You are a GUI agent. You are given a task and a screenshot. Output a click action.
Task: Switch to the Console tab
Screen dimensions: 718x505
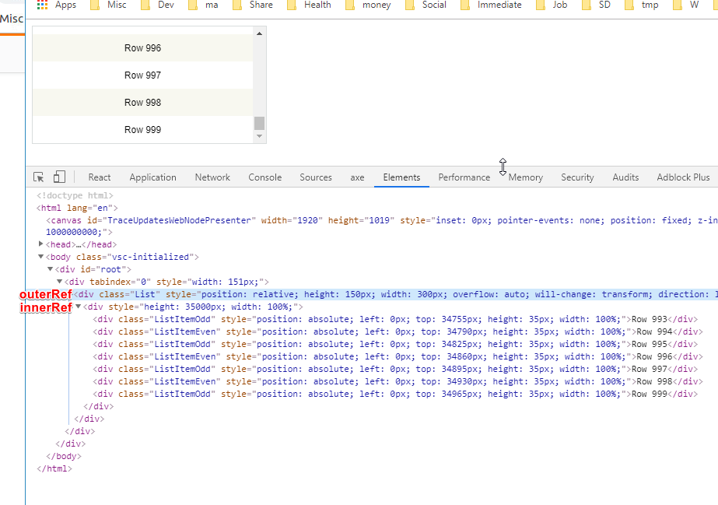point(264,177)
